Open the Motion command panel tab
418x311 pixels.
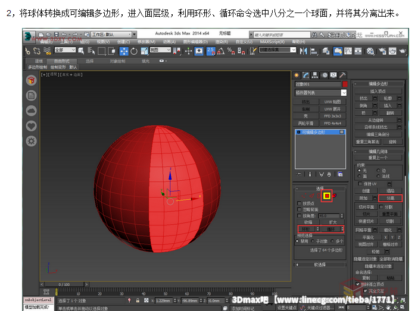pyautogui.click(x=325, y=76)
